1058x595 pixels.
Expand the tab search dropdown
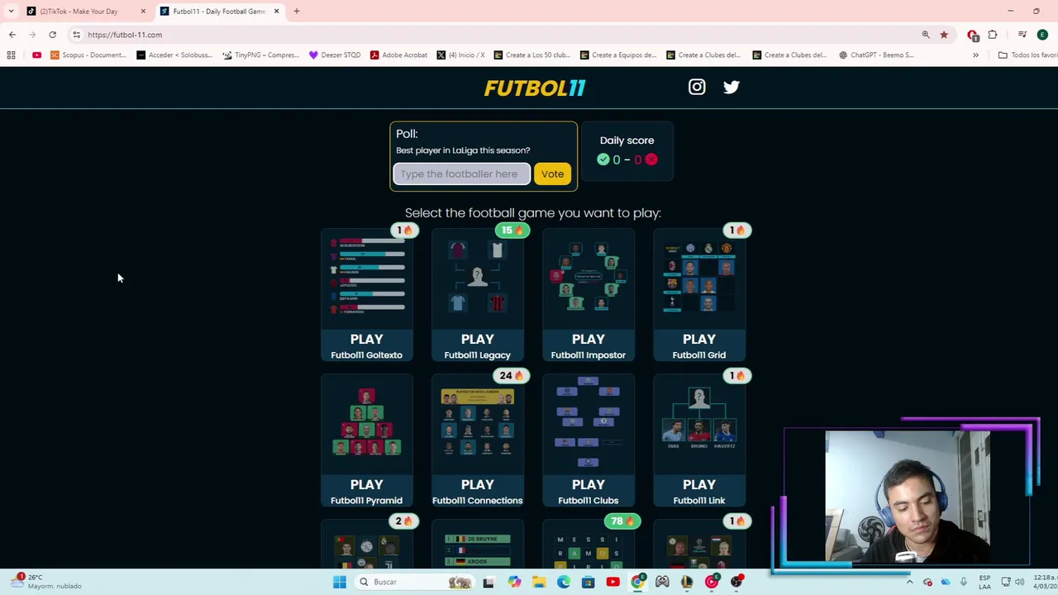click(x=11, y=12)
